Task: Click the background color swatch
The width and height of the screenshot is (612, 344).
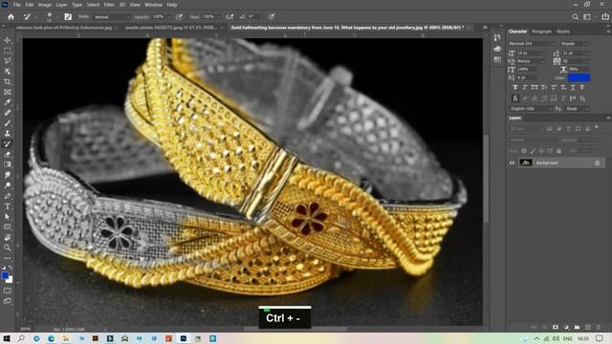Action: tap(10, 280)
